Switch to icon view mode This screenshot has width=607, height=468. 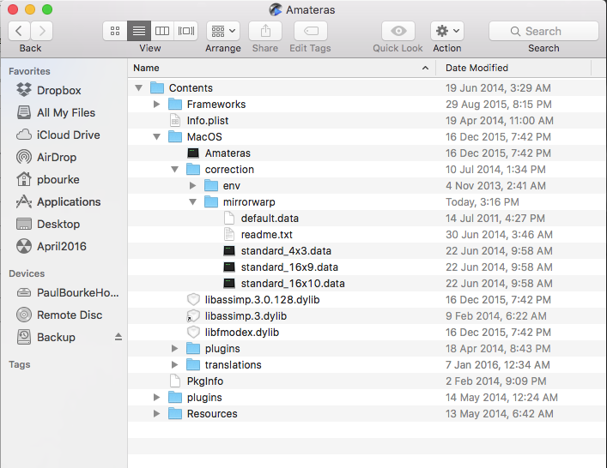tap(115, 31)
